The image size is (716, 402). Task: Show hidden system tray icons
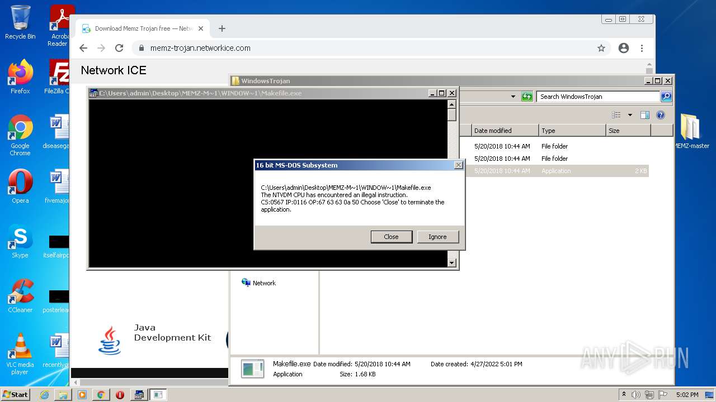click(624, 395)
